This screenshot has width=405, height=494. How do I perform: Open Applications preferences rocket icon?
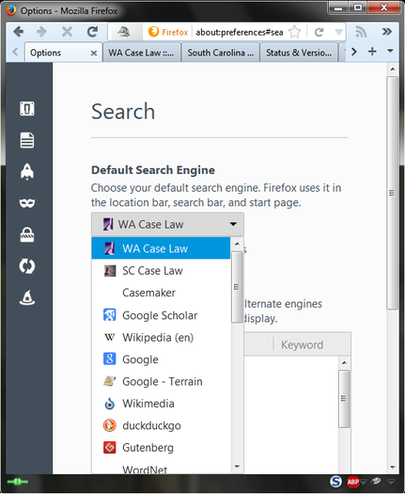[x=27, y=171]
